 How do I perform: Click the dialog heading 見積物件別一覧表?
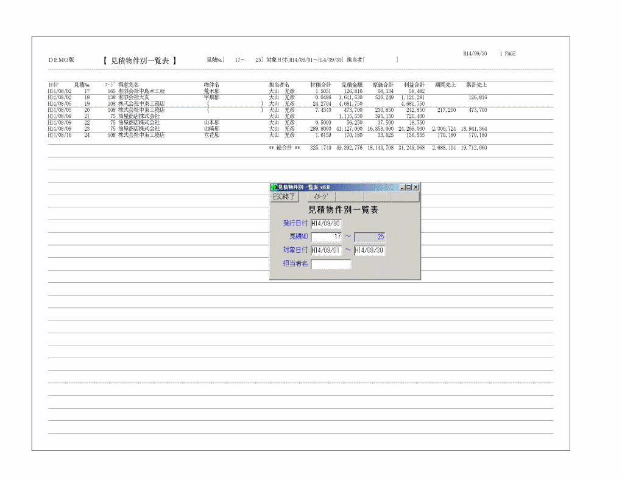[344, 210]
